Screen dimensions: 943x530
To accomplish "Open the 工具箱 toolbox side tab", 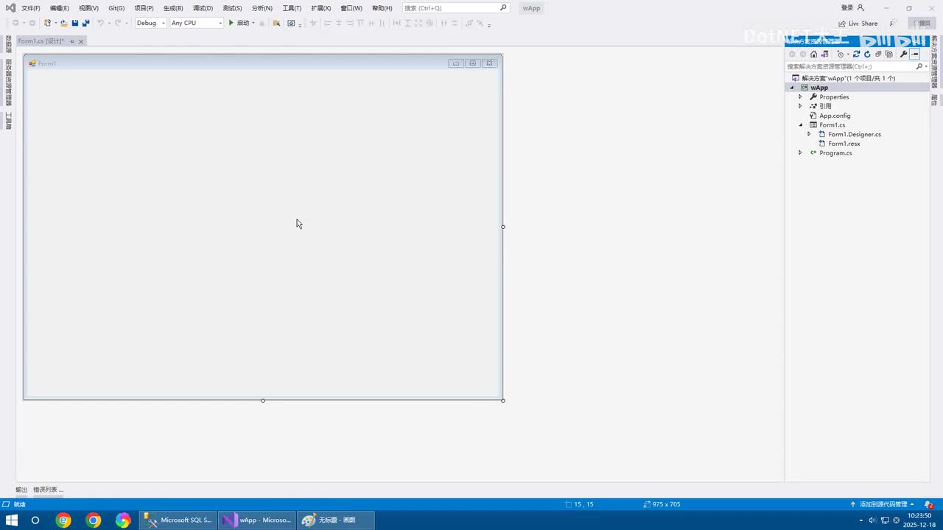I will [x=8, y=121].
